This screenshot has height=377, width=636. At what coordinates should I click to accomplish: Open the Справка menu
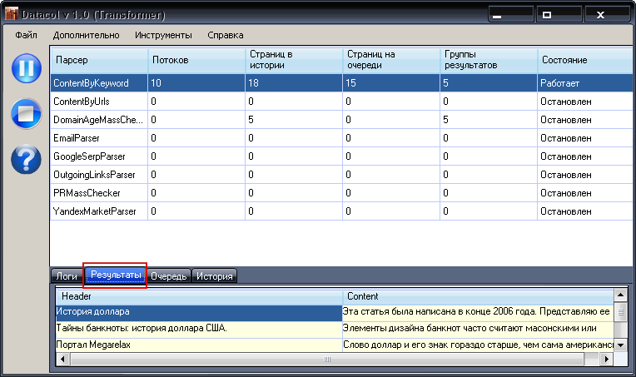[225, 35]
